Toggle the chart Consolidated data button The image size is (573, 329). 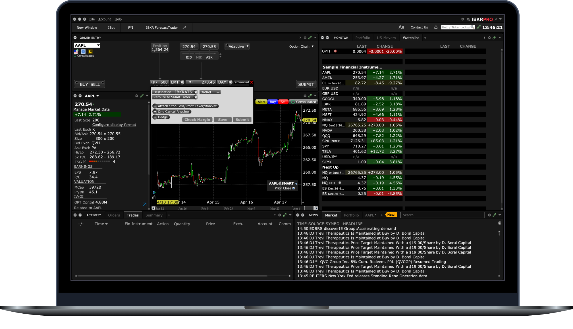(304, 102)
